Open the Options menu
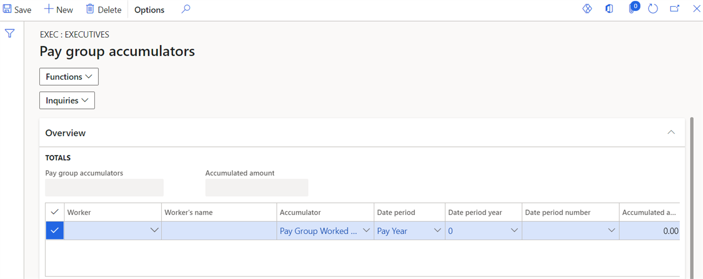This screenshot has width=703, height=279. (149, 10)
